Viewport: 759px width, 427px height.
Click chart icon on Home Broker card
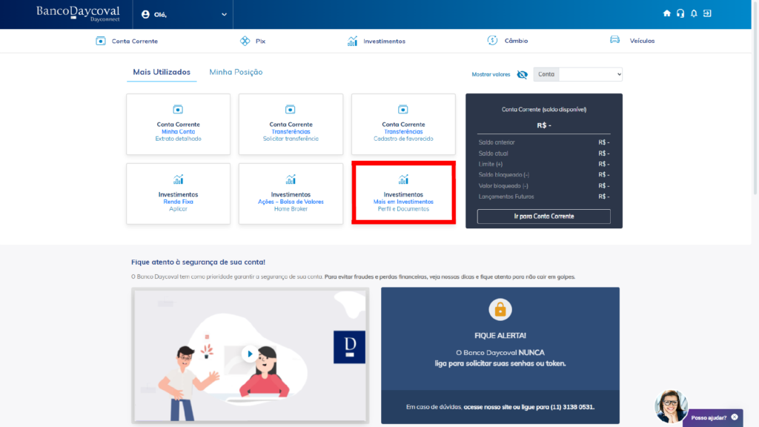(291, 179)
